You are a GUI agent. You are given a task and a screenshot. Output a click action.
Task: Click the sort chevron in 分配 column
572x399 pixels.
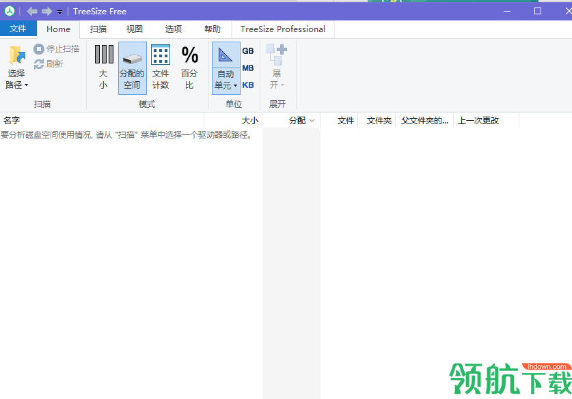click(312, 121)
